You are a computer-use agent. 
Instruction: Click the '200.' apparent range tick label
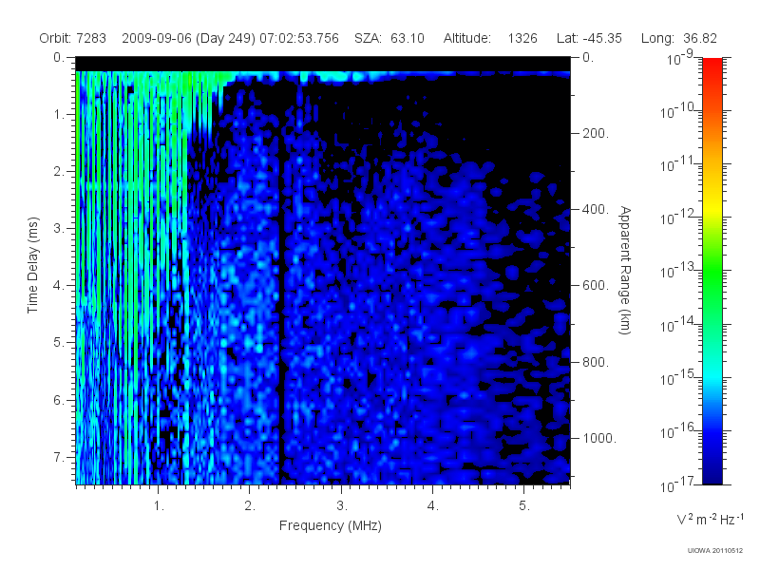click(596, 133)
